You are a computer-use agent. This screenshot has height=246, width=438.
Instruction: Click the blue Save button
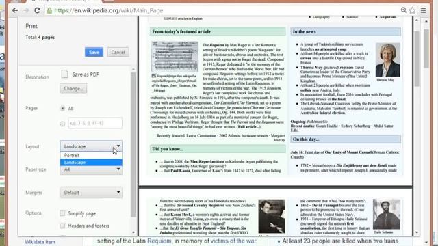point(94,52)
